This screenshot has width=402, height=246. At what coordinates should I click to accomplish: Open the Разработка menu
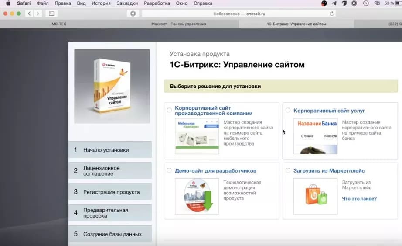(x=157, y=3)
